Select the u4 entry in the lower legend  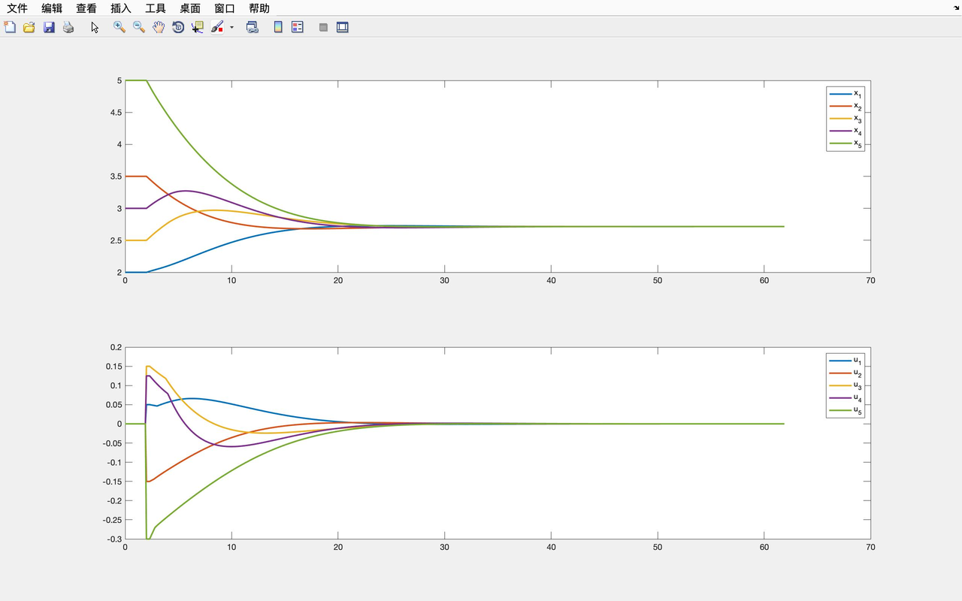[845, 398]
